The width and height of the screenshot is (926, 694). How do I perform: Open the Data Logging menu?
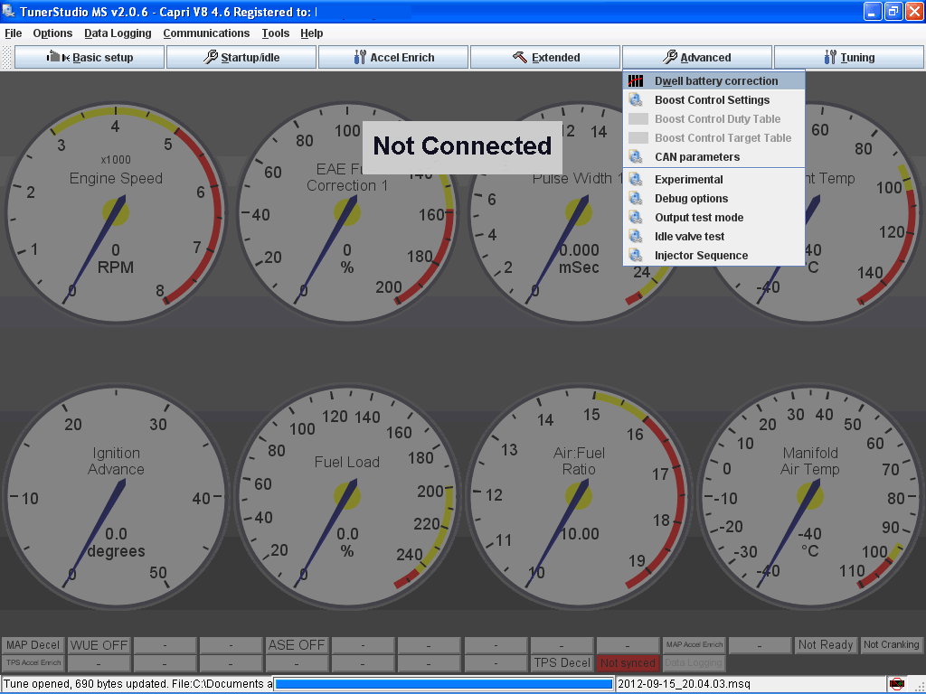pos(118,33)
